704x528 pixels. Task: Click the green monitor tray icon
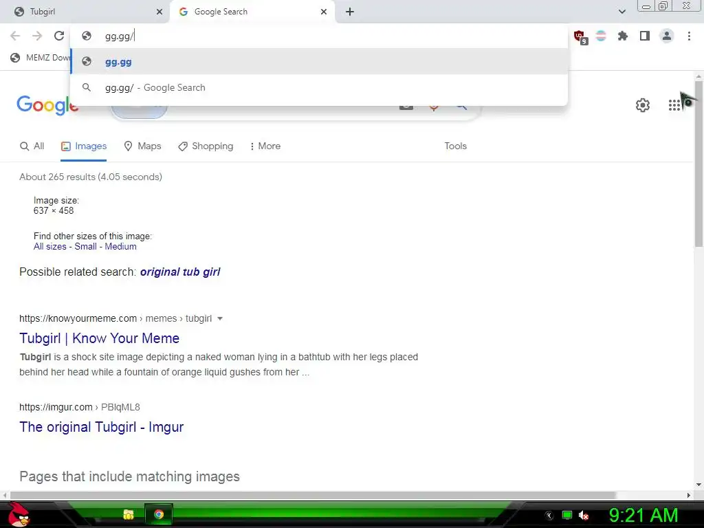pos(567,516)
